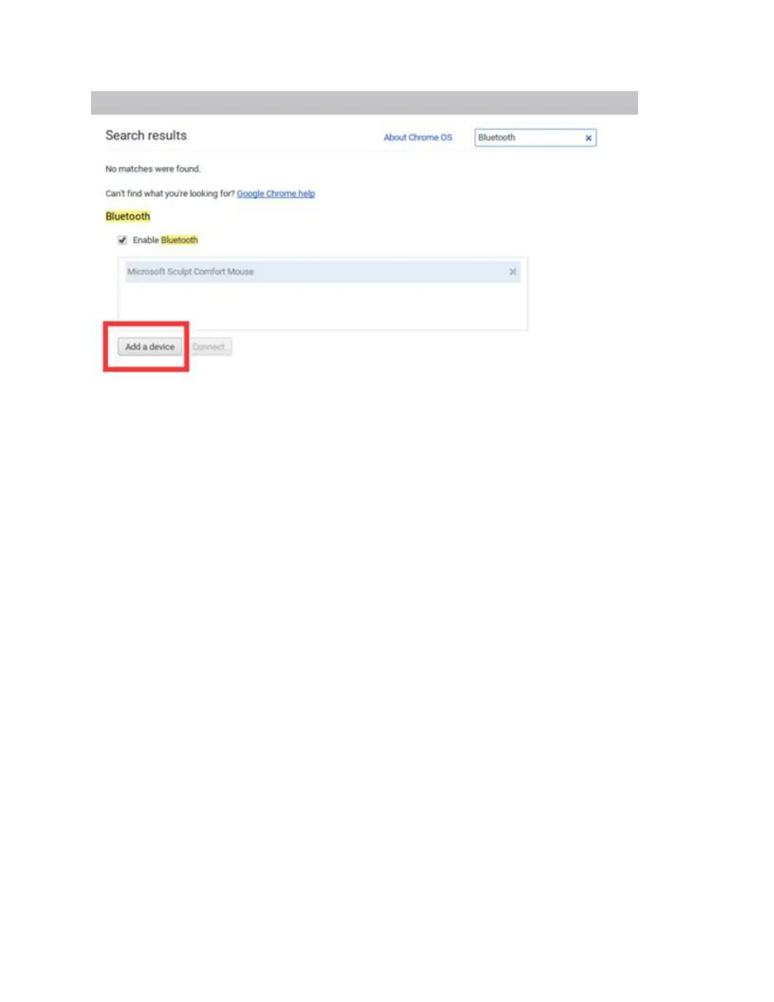The image size is (774, 1002).
Task: Toggle the Enable Bluetooth checkbox
Action: click(122, 240)
